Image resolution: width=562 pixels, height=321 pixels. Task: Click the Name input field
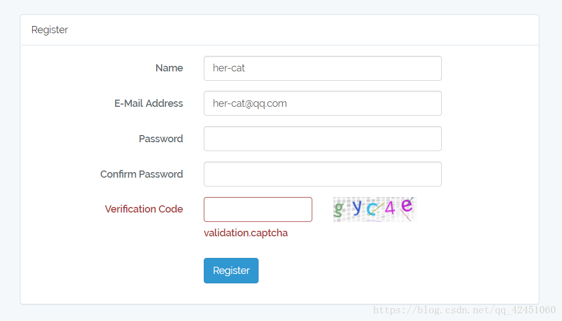(x=323, y=69)
